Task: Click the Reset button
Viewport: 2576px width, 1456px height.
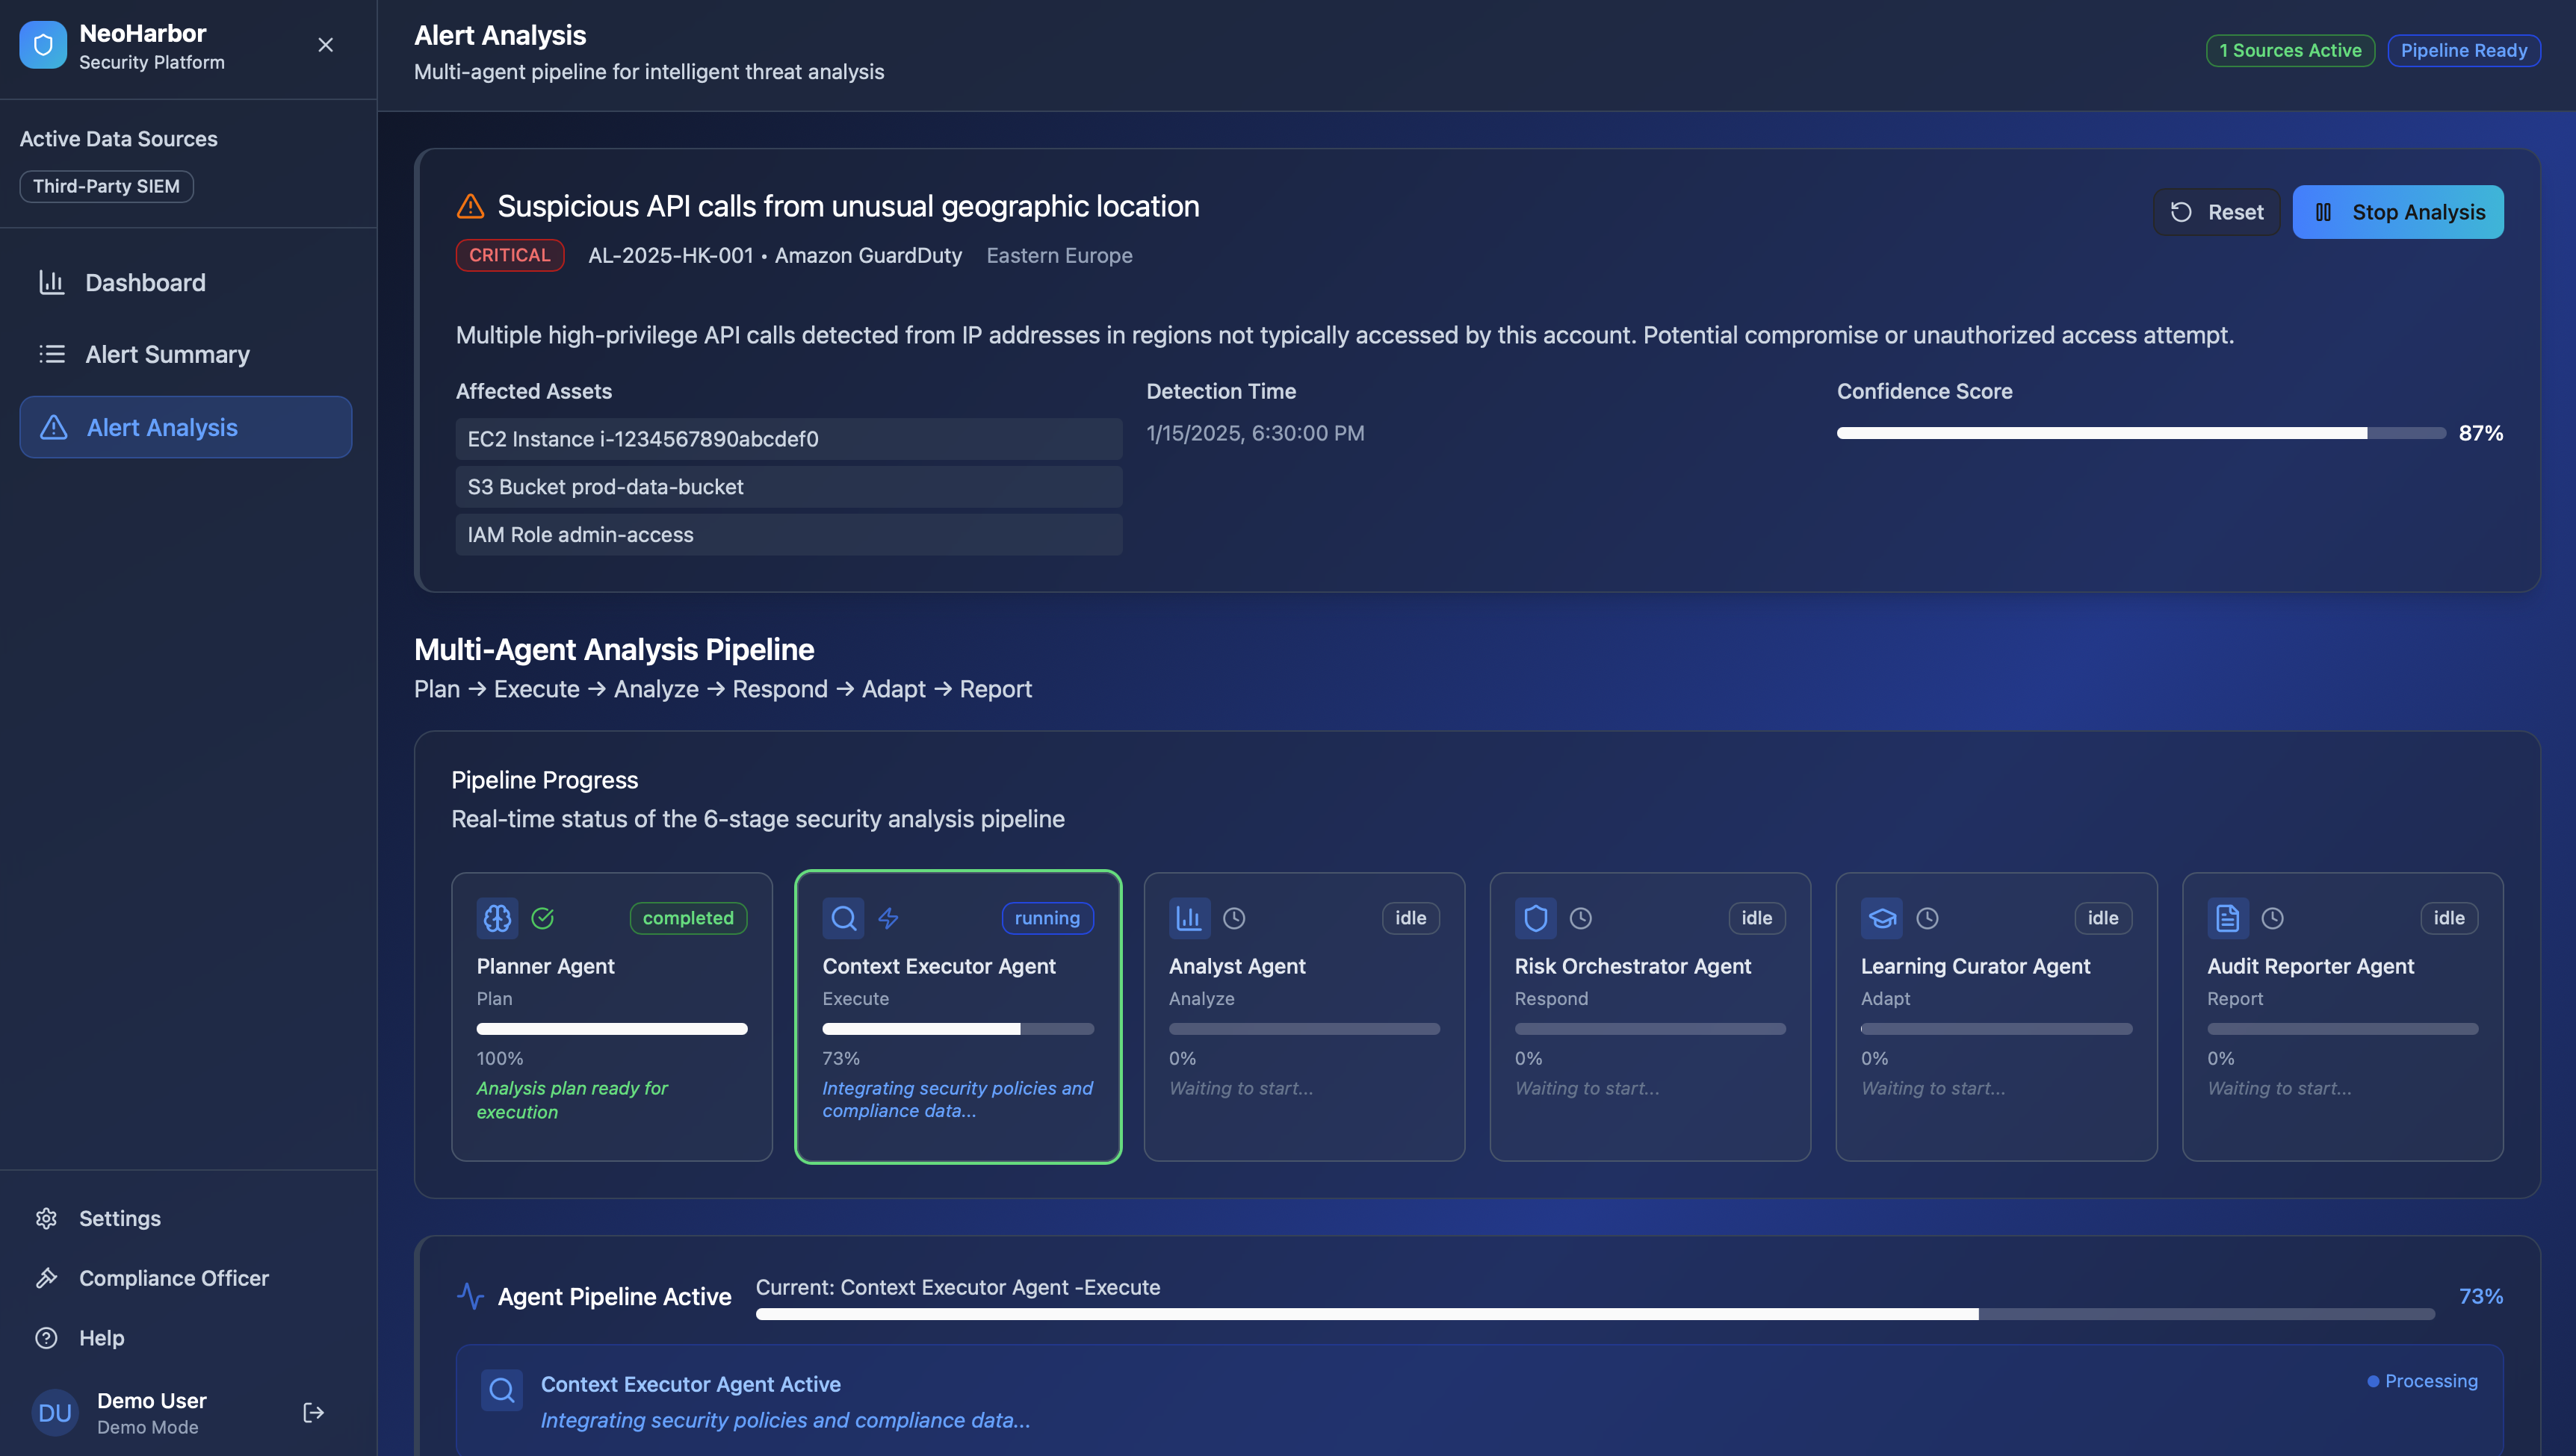Action: (x=2217, y=212)
